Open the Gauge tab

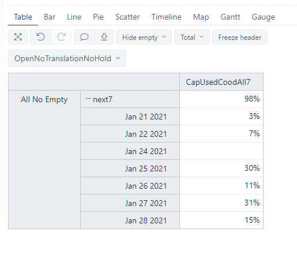(263, 17)
